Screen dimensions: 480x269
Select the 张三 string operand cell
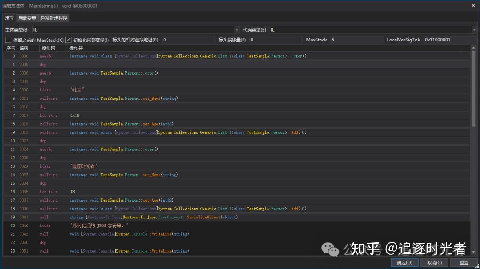pyautogui.click(x=89, y=90)
